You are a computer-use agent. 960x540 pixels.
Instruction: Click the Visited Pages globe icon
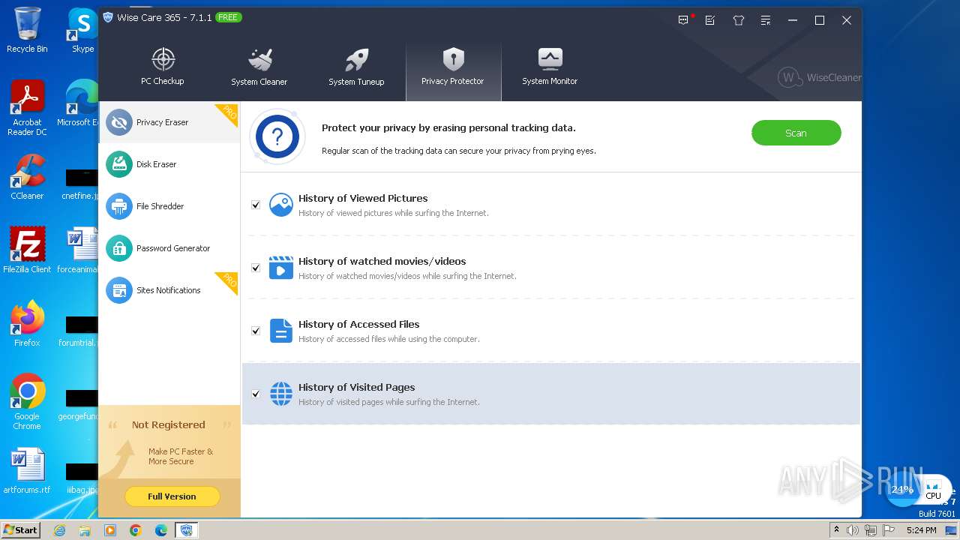(280, 394)
